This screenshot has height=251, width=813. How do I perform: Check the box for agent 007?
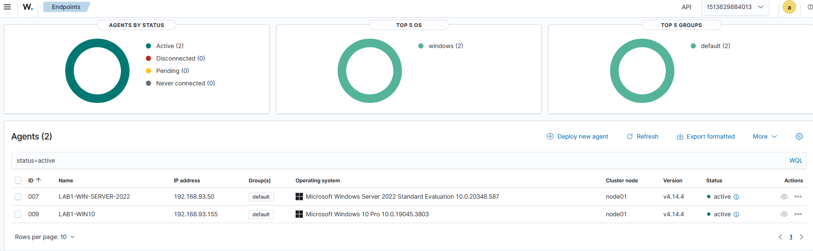click(18, 197)
